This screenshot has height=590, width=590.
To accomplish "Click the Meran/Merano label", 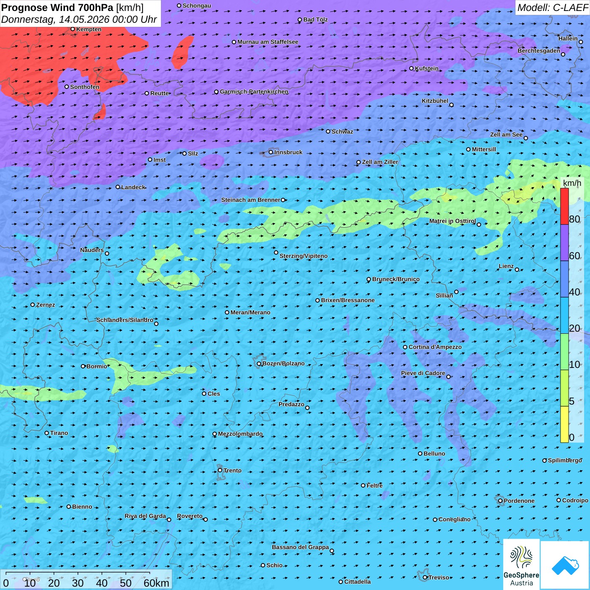I will coord(250,312).
